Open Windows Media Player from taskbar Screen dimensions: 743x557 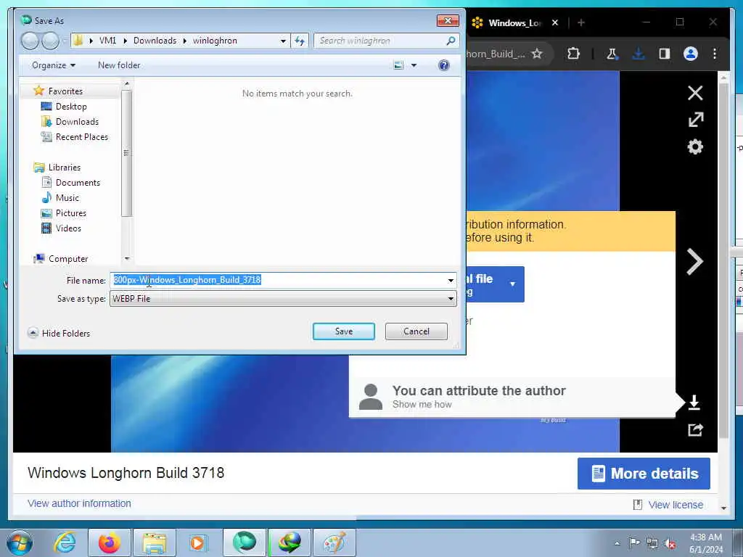pos(197,542)
